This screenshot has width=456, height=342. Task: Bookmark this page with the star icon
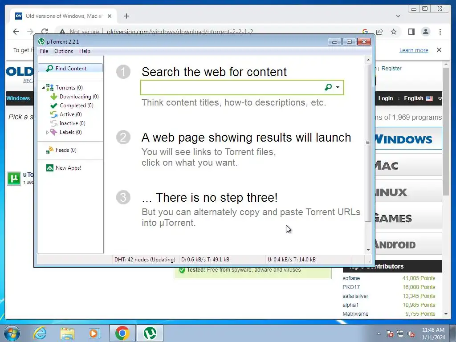coord(394,32)
